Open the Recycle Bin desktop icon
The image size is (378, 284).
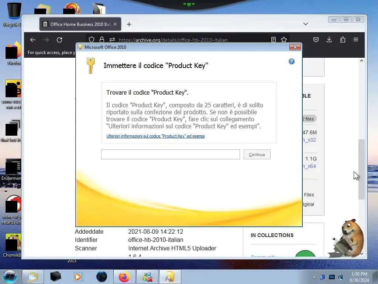pyautogui.click(x=12, y=15)
